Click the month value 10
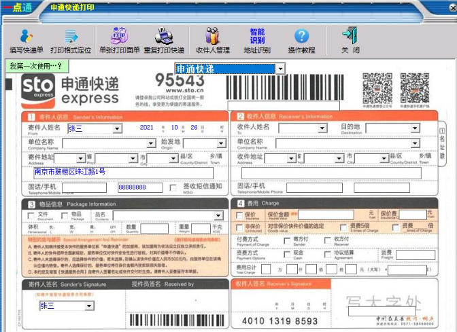The image size is (457, 332). pos(174,128)
